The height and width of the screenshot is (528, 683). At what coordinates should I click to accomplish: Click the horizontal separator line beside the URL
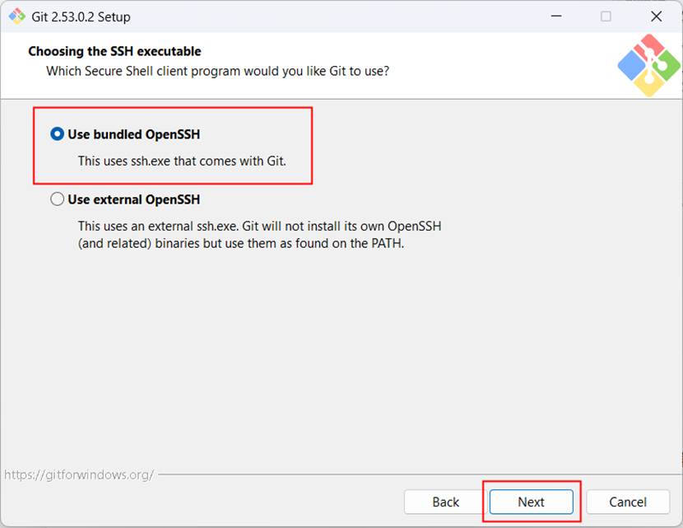pyautogui.click(x=419, y=474)
